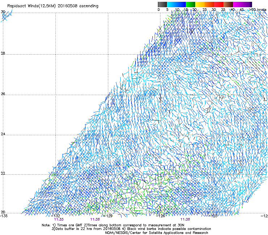This screenshot has height=235, width=268.
Task: Select latitude axis label '30'
Action: [3, 12]
